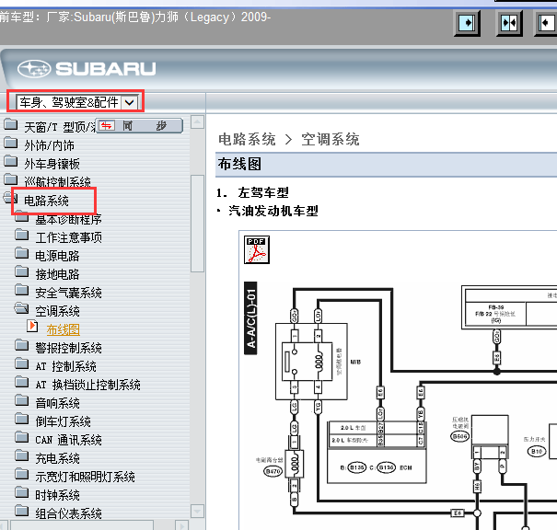Open the 巡航控制系统 folder
The image size is (557, 530).
pyautogui.click(x=58, y=182)
